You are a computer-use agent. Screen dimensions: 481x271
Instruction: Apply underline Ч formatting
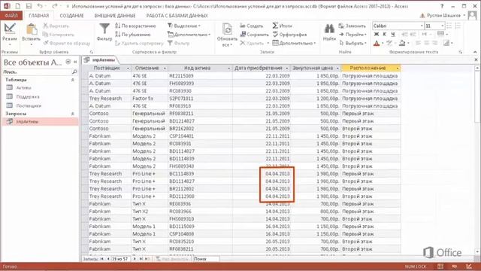392,34
